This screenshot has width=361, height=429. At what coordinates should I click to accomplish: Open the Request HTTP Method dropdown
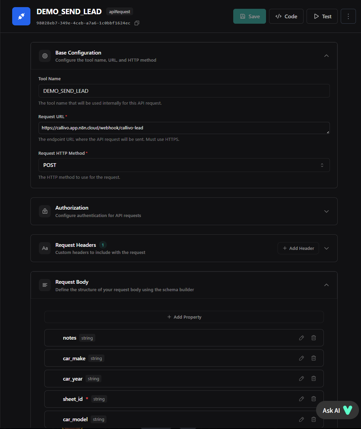(184, 165)
